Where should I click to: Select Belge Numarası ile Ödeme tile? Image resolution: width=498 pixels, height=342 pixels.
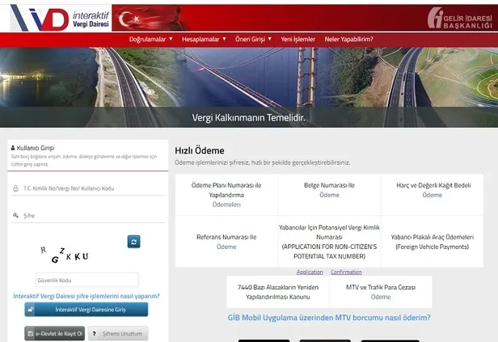tap(329, 190)
